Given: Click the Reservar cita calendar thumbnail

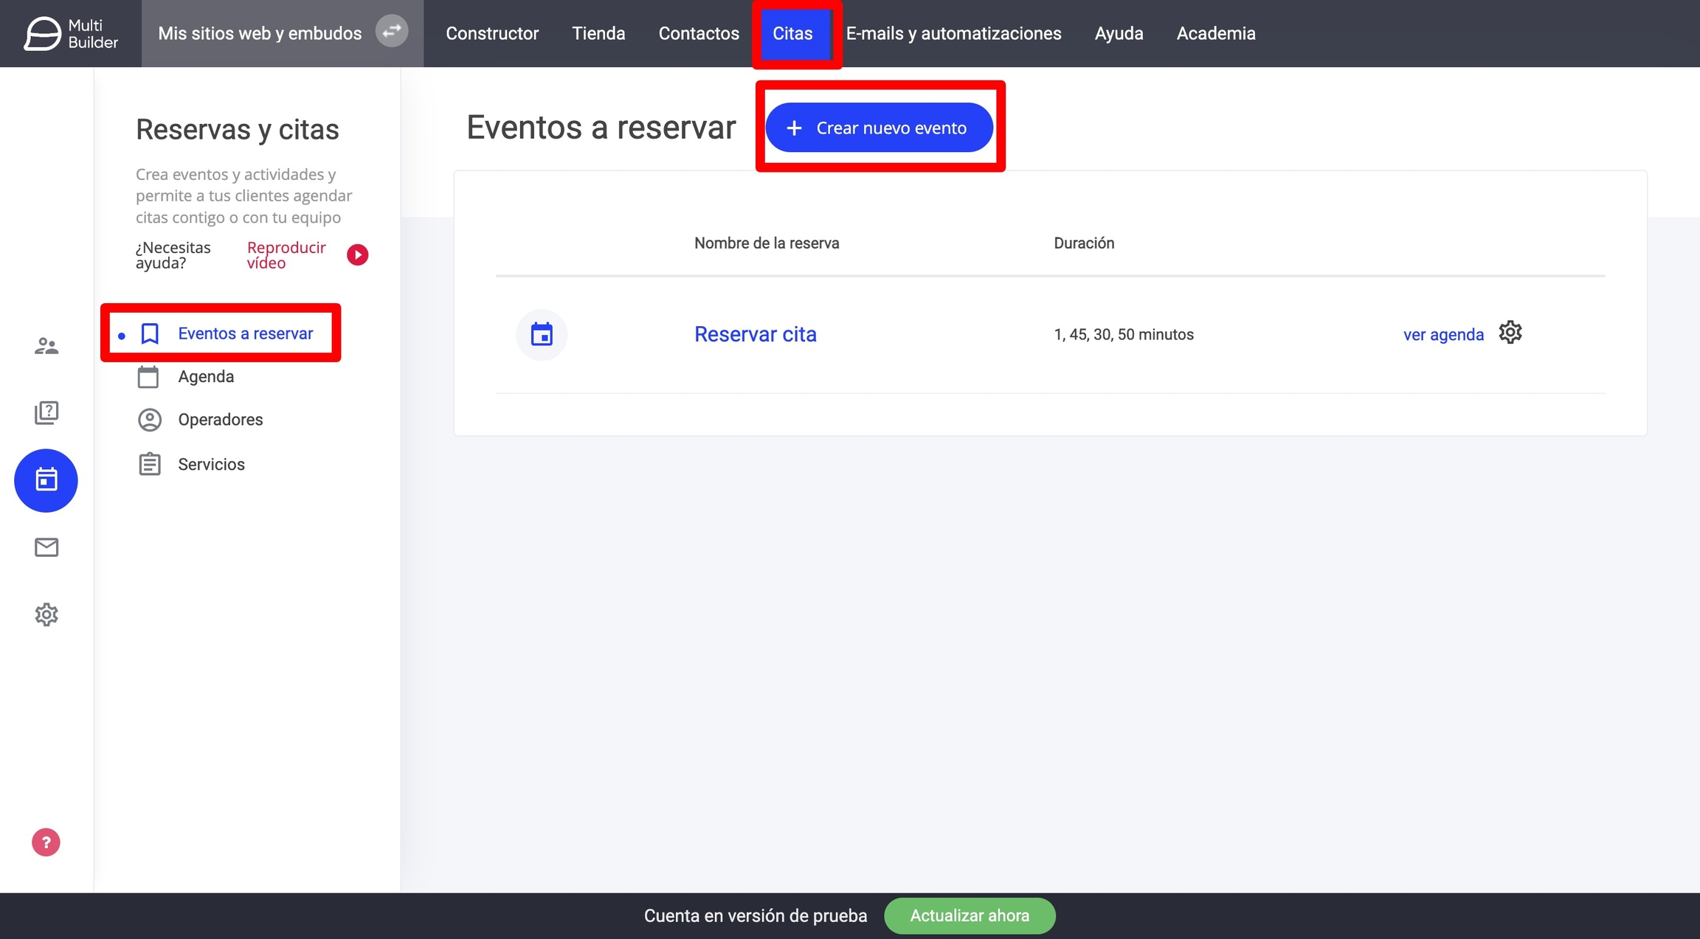Looking at the screenshot, I should pyautogui.click(x=542, y=335).
